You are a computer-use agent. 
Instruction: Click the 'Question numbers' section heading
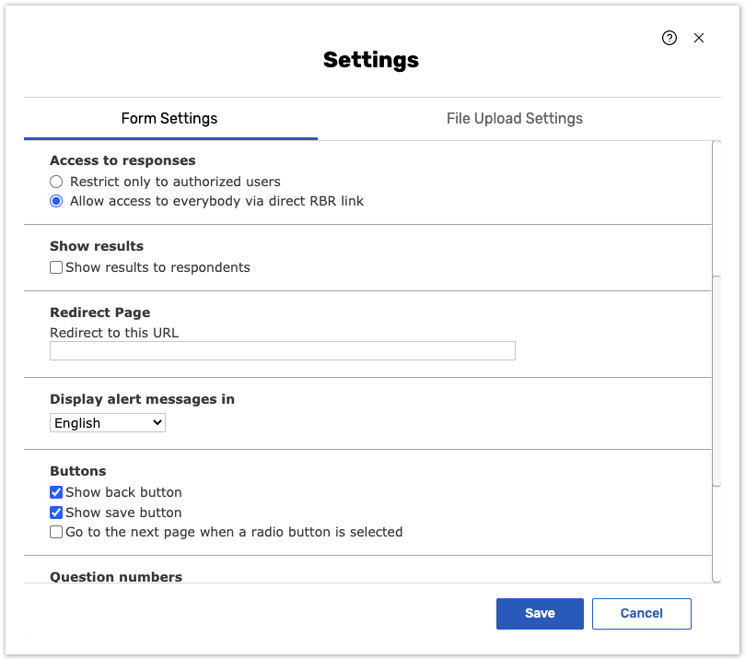[x=116, y=577]
